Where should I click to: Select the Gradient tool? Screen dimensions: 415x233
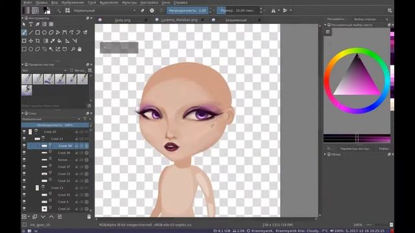[x=46, y=41]
